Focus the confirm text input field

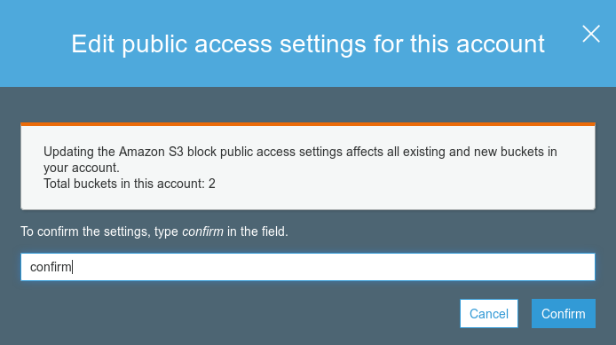pyautogui.click(x=308, y=267)
